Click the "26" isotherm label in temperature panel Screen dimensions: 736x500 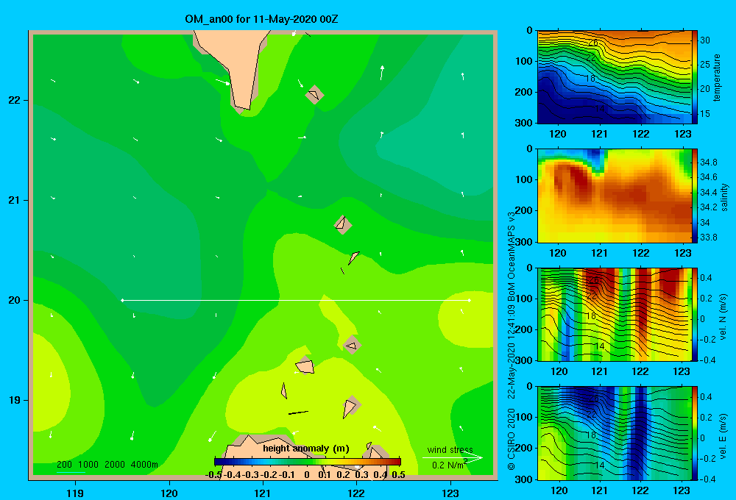pyautogui.click(x=592, y=43)
